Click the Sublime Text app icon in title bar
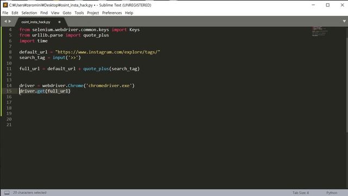 click(x=5, y=5)
